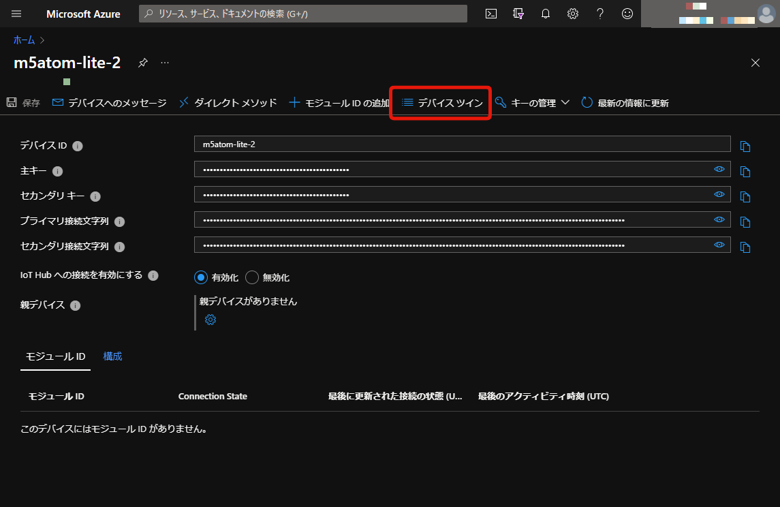Show info for デバイス ID
780x507 pixels.
click(78, 146)
